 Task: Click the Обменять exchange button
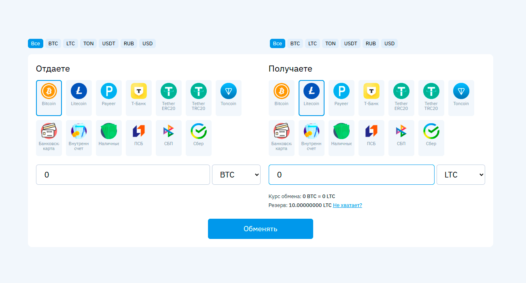pyautogui.click(x=261, y=229)
